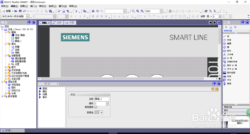Pin the 项目 project panel

[x=29, y=23]
